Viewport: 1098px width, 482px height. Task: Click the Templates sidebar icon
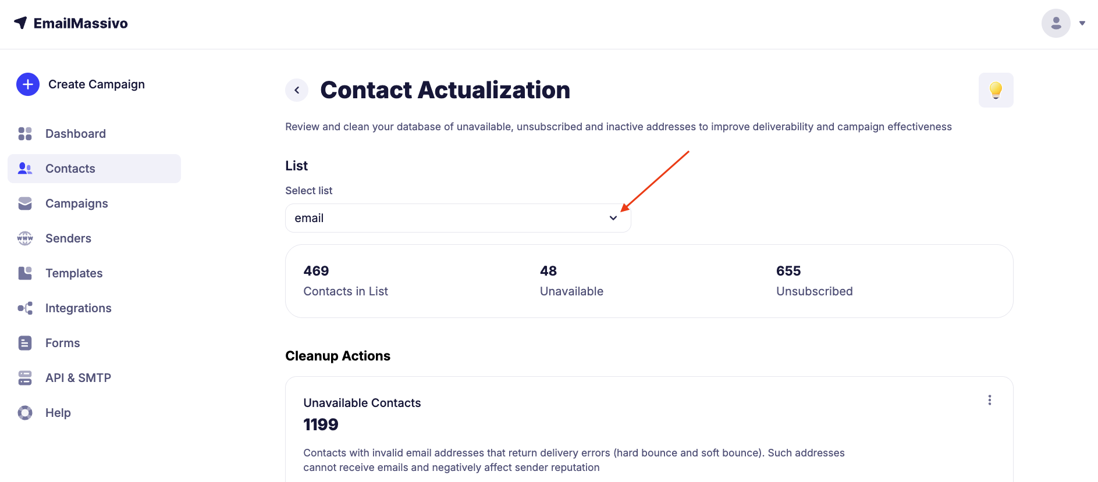pos(25,273)
